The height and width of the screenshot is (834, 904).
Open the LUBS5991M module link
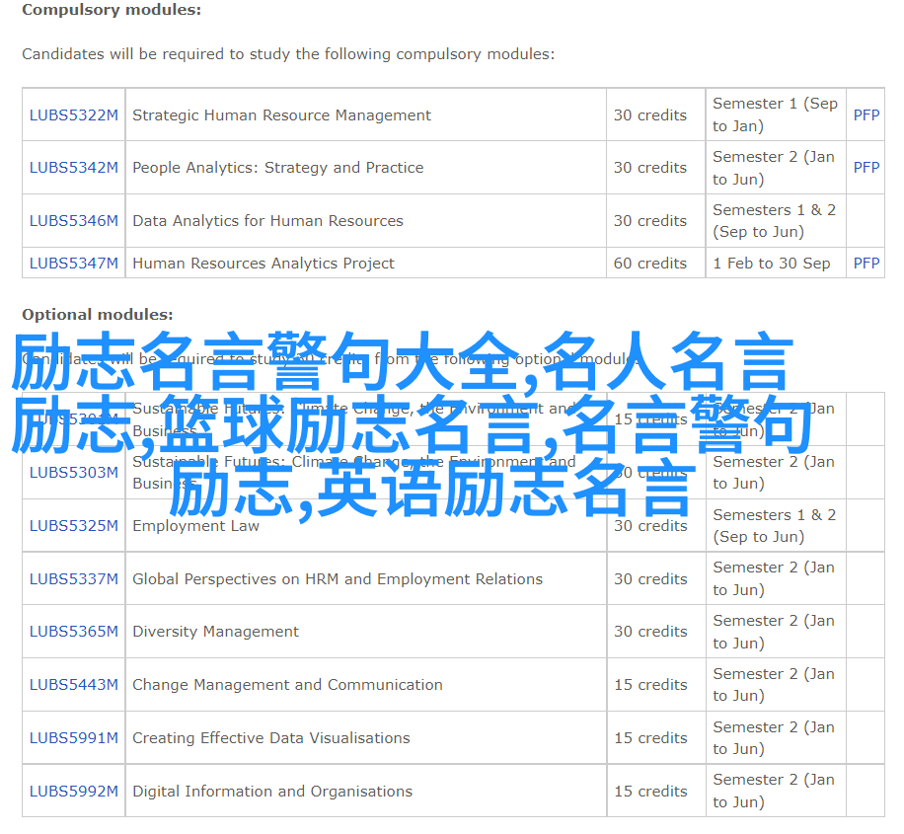pyautogui.click(x=73, y=738)
